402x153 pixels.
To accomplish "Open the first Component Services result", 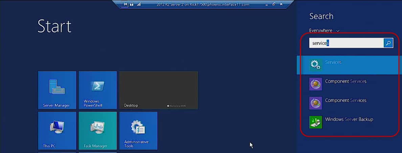I will 349,84.
